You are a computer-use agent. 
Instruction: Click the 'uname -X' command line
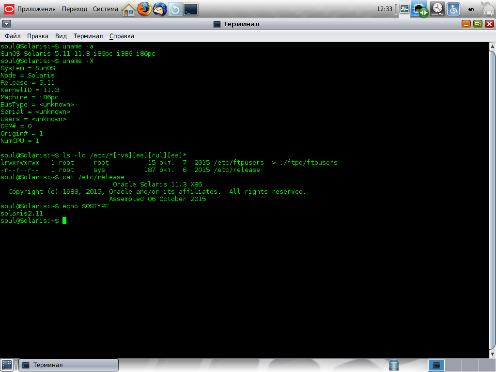47,61
